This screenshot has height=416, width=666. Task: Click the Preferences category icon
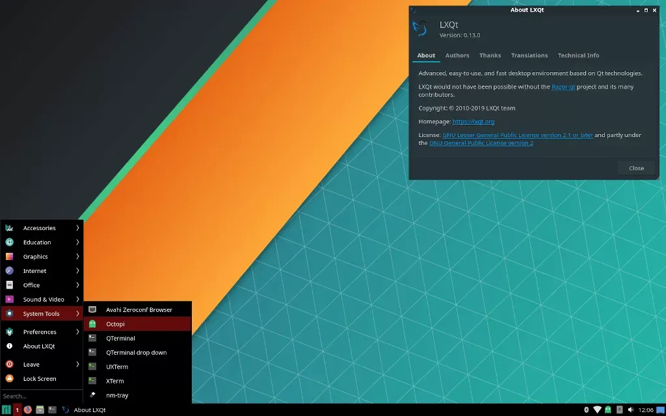coord(9,332)
